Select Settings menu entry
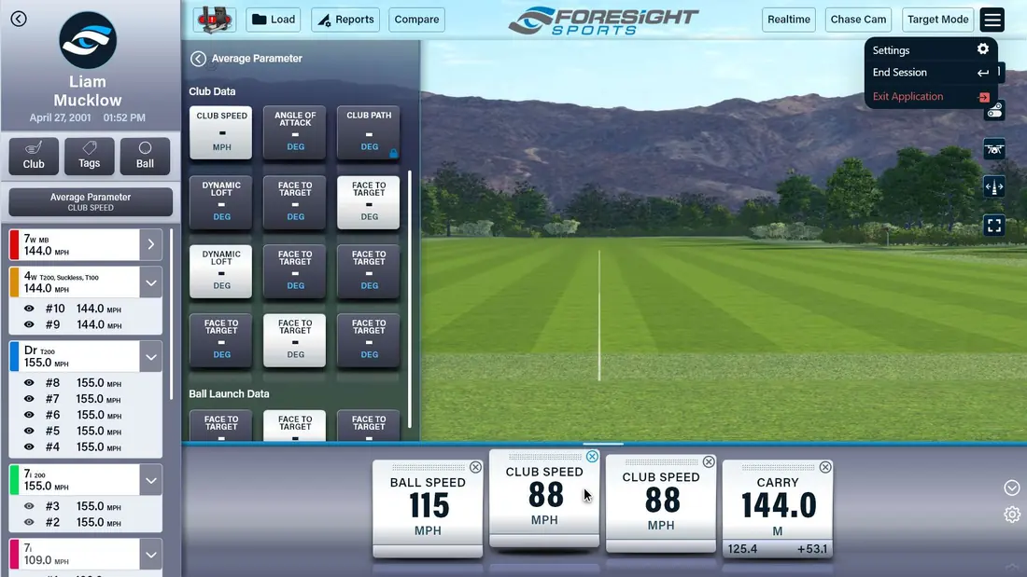The width and height of the screenshot is (1027, 577). click(x=930, y=50)
